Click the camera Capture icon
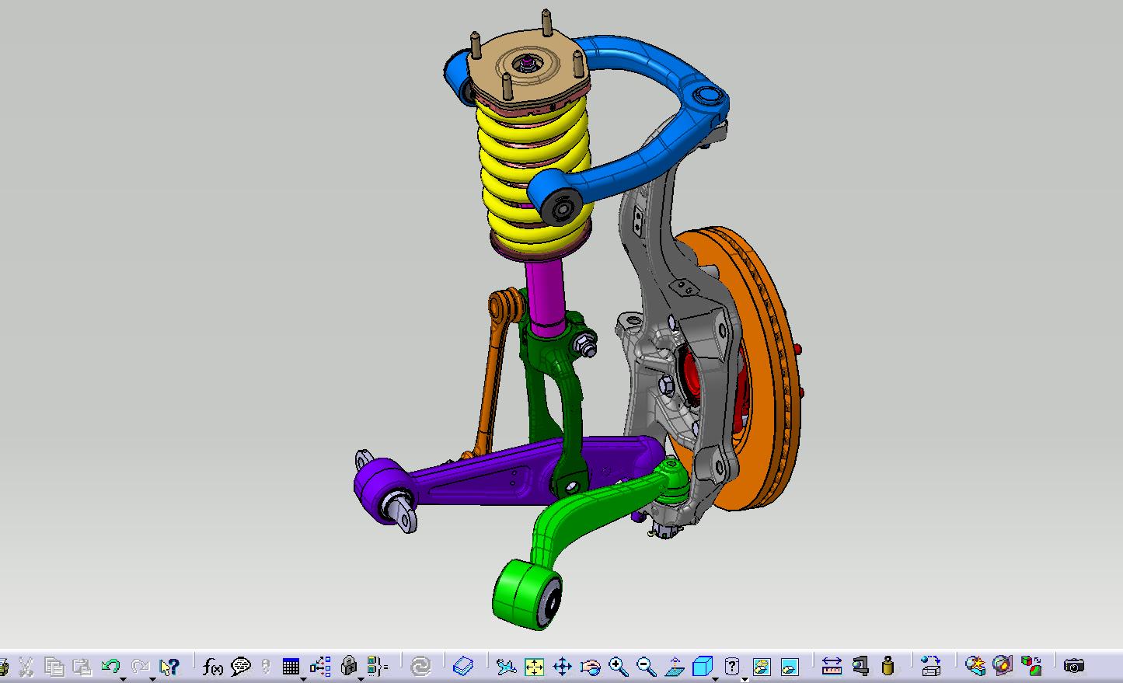The image size is (1123, 683). (x=1074, y=666)
